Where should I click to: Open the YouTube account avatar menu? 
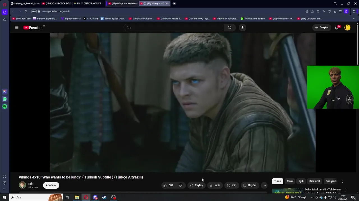(348, 27)
